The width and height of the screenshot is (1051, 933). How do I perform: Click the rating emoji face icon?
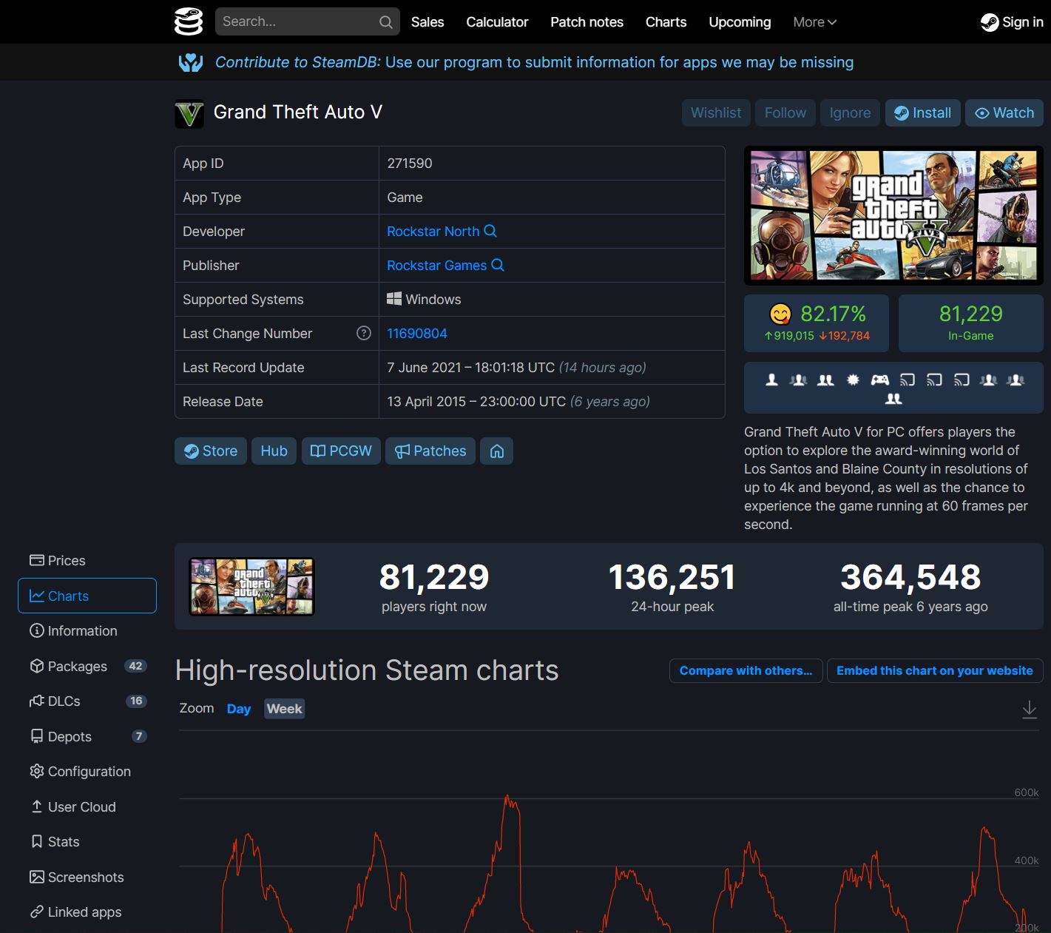click(x=780, y=314)
